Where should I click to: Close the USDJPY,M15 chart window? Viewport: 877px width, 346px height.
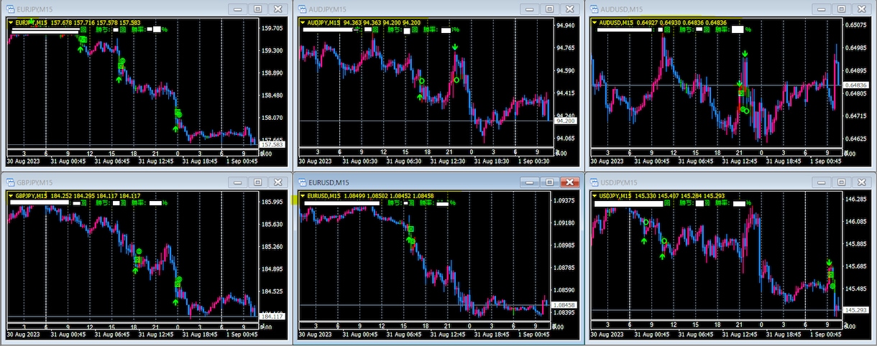click(x=862, y=182)
